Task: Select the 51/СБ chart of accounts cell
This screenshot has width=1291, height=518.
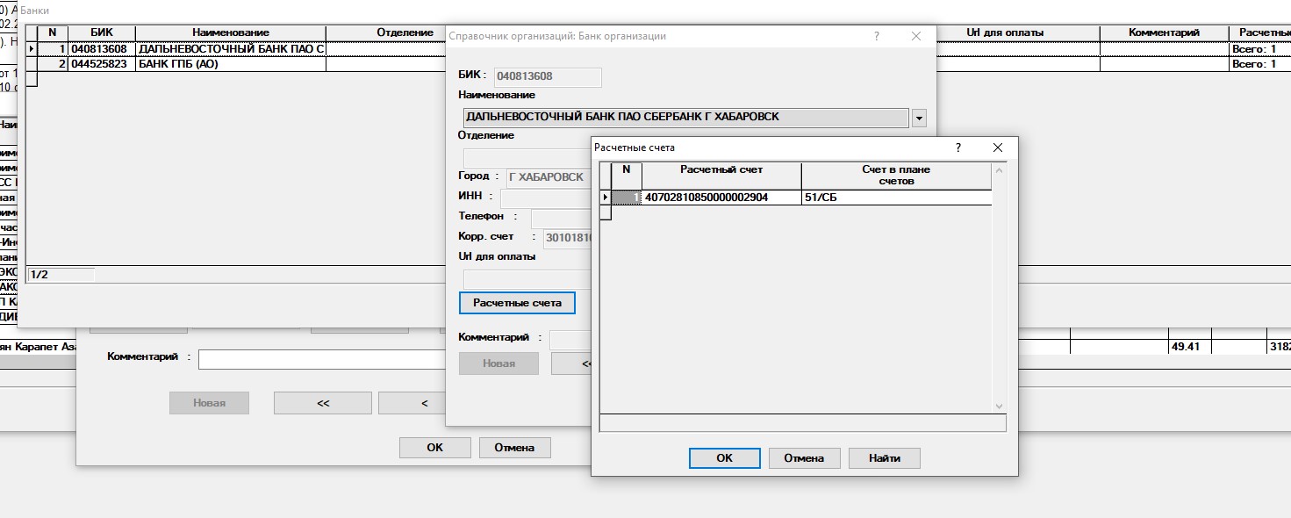Action: pyautogui.click(x=895, y=198)
